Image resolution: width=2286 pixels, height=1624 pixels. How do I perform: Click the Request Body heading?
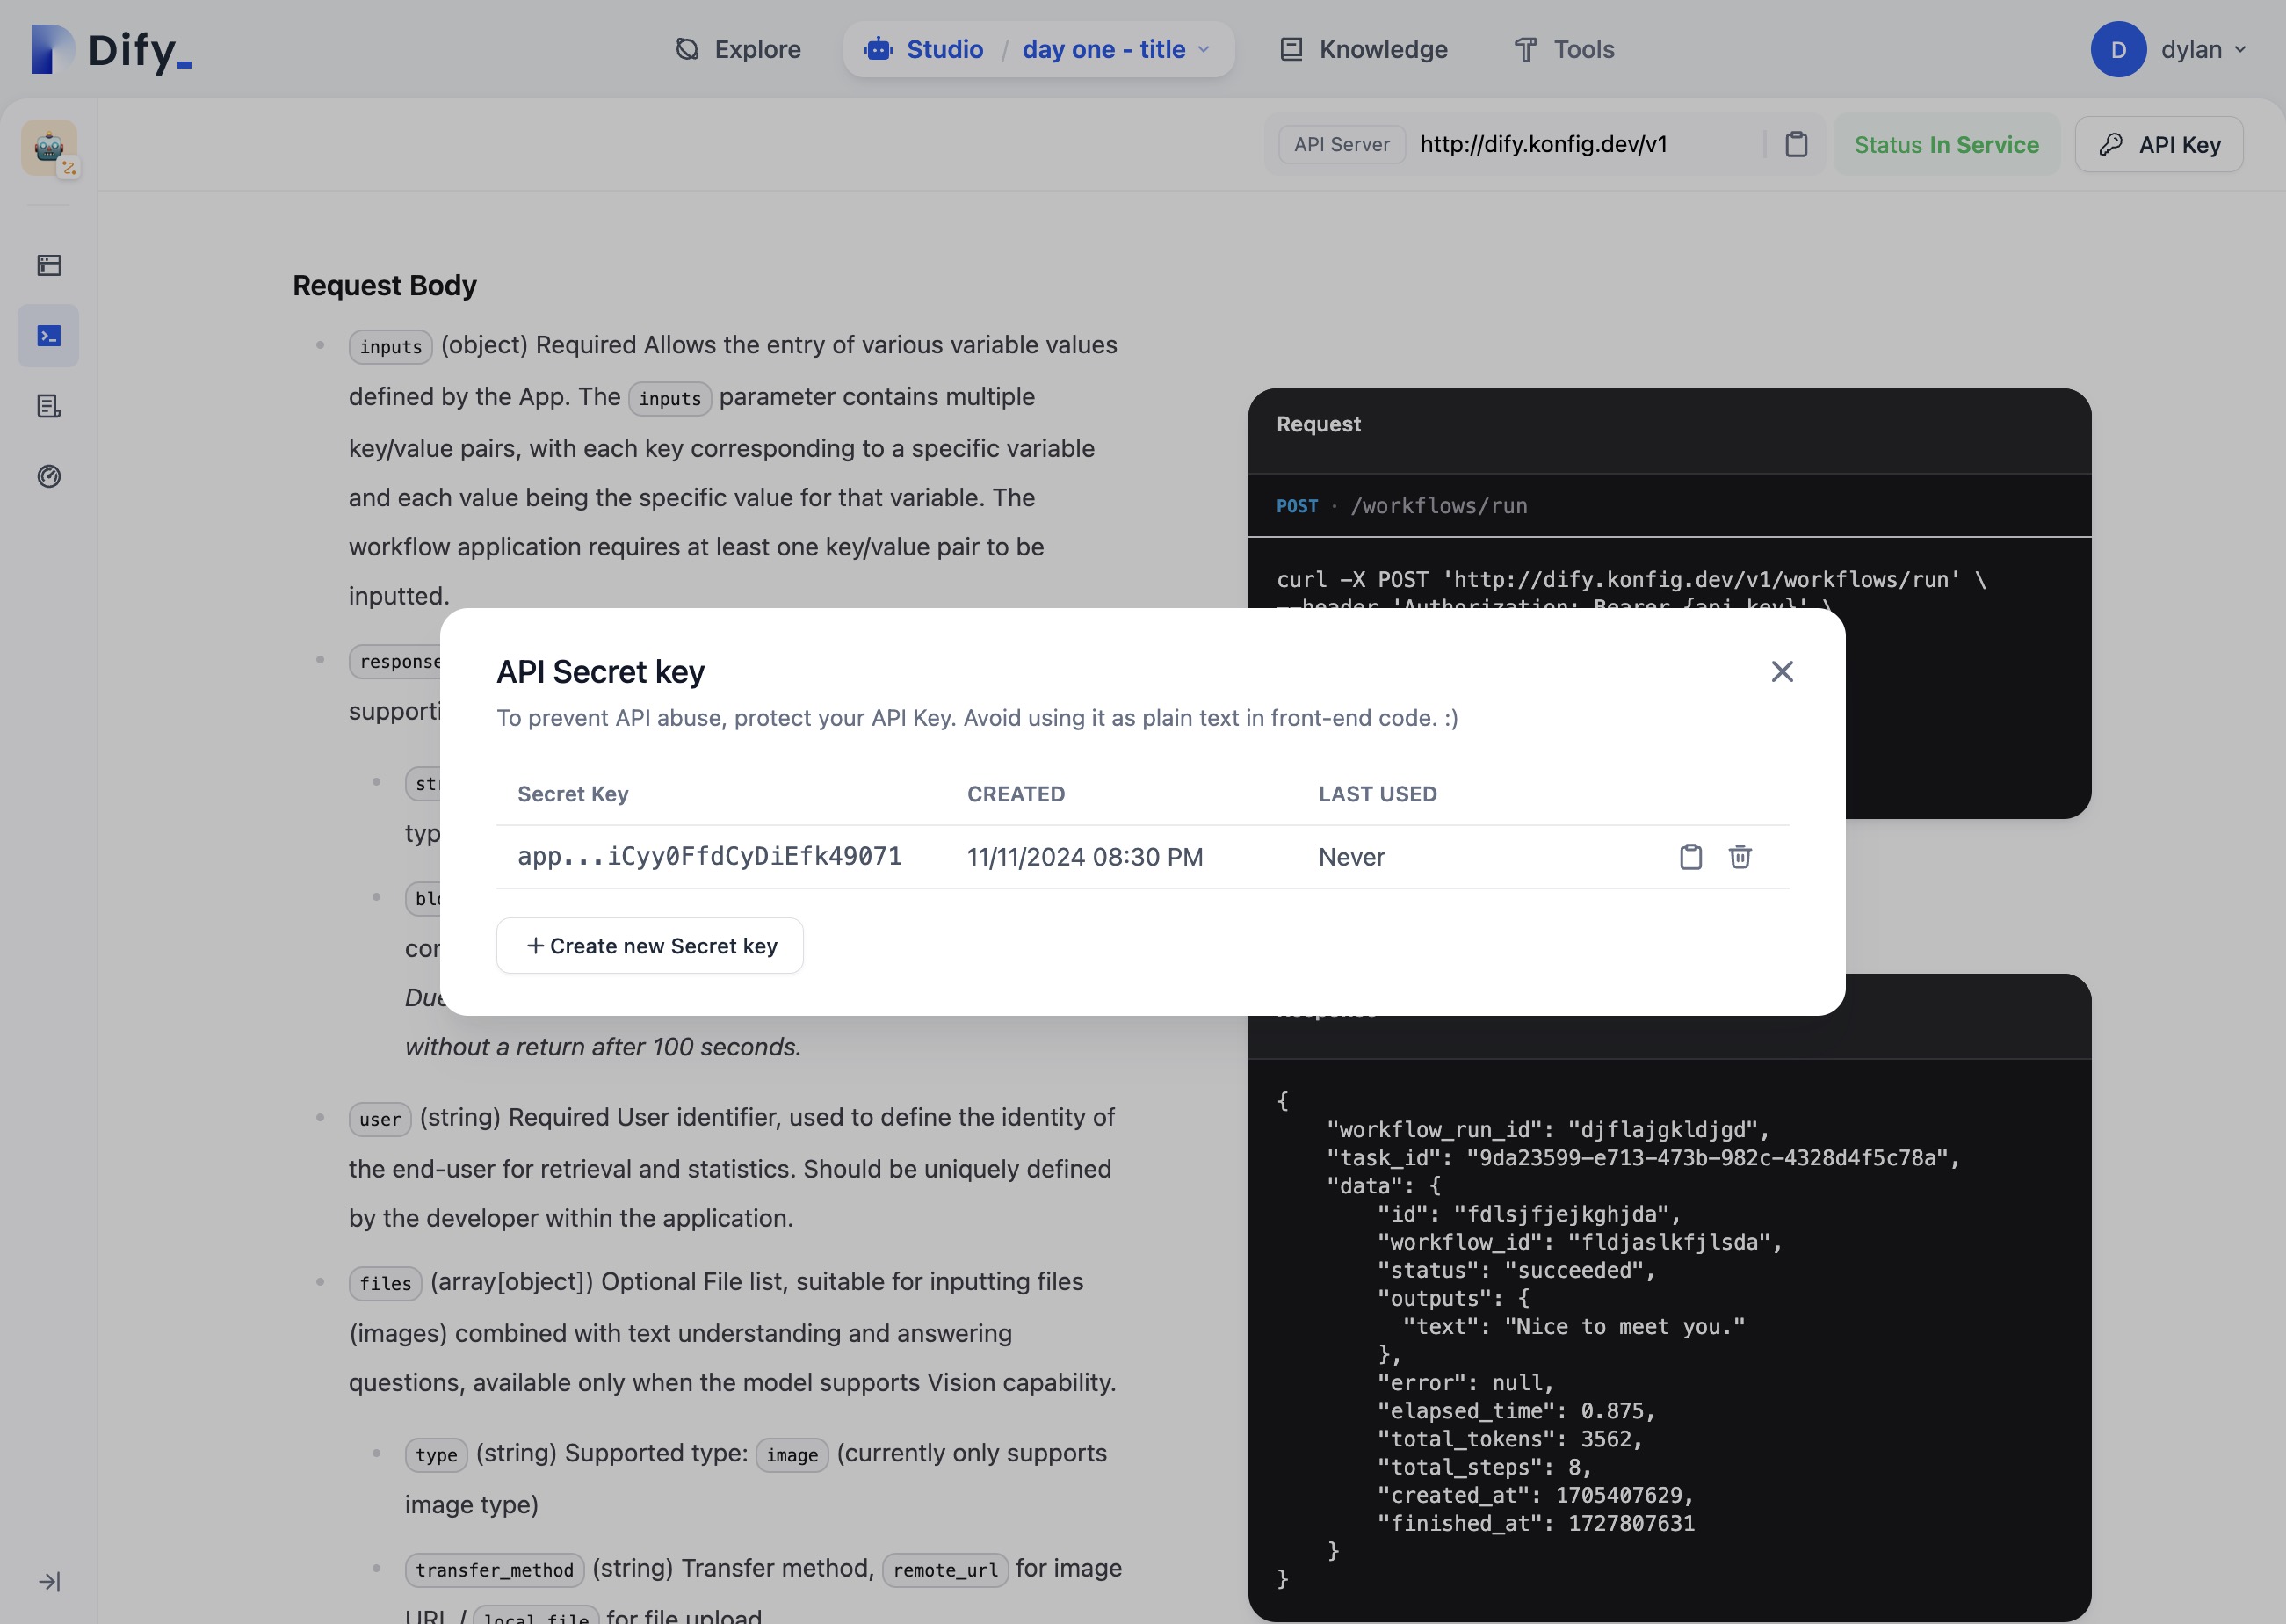pos(385,285)
